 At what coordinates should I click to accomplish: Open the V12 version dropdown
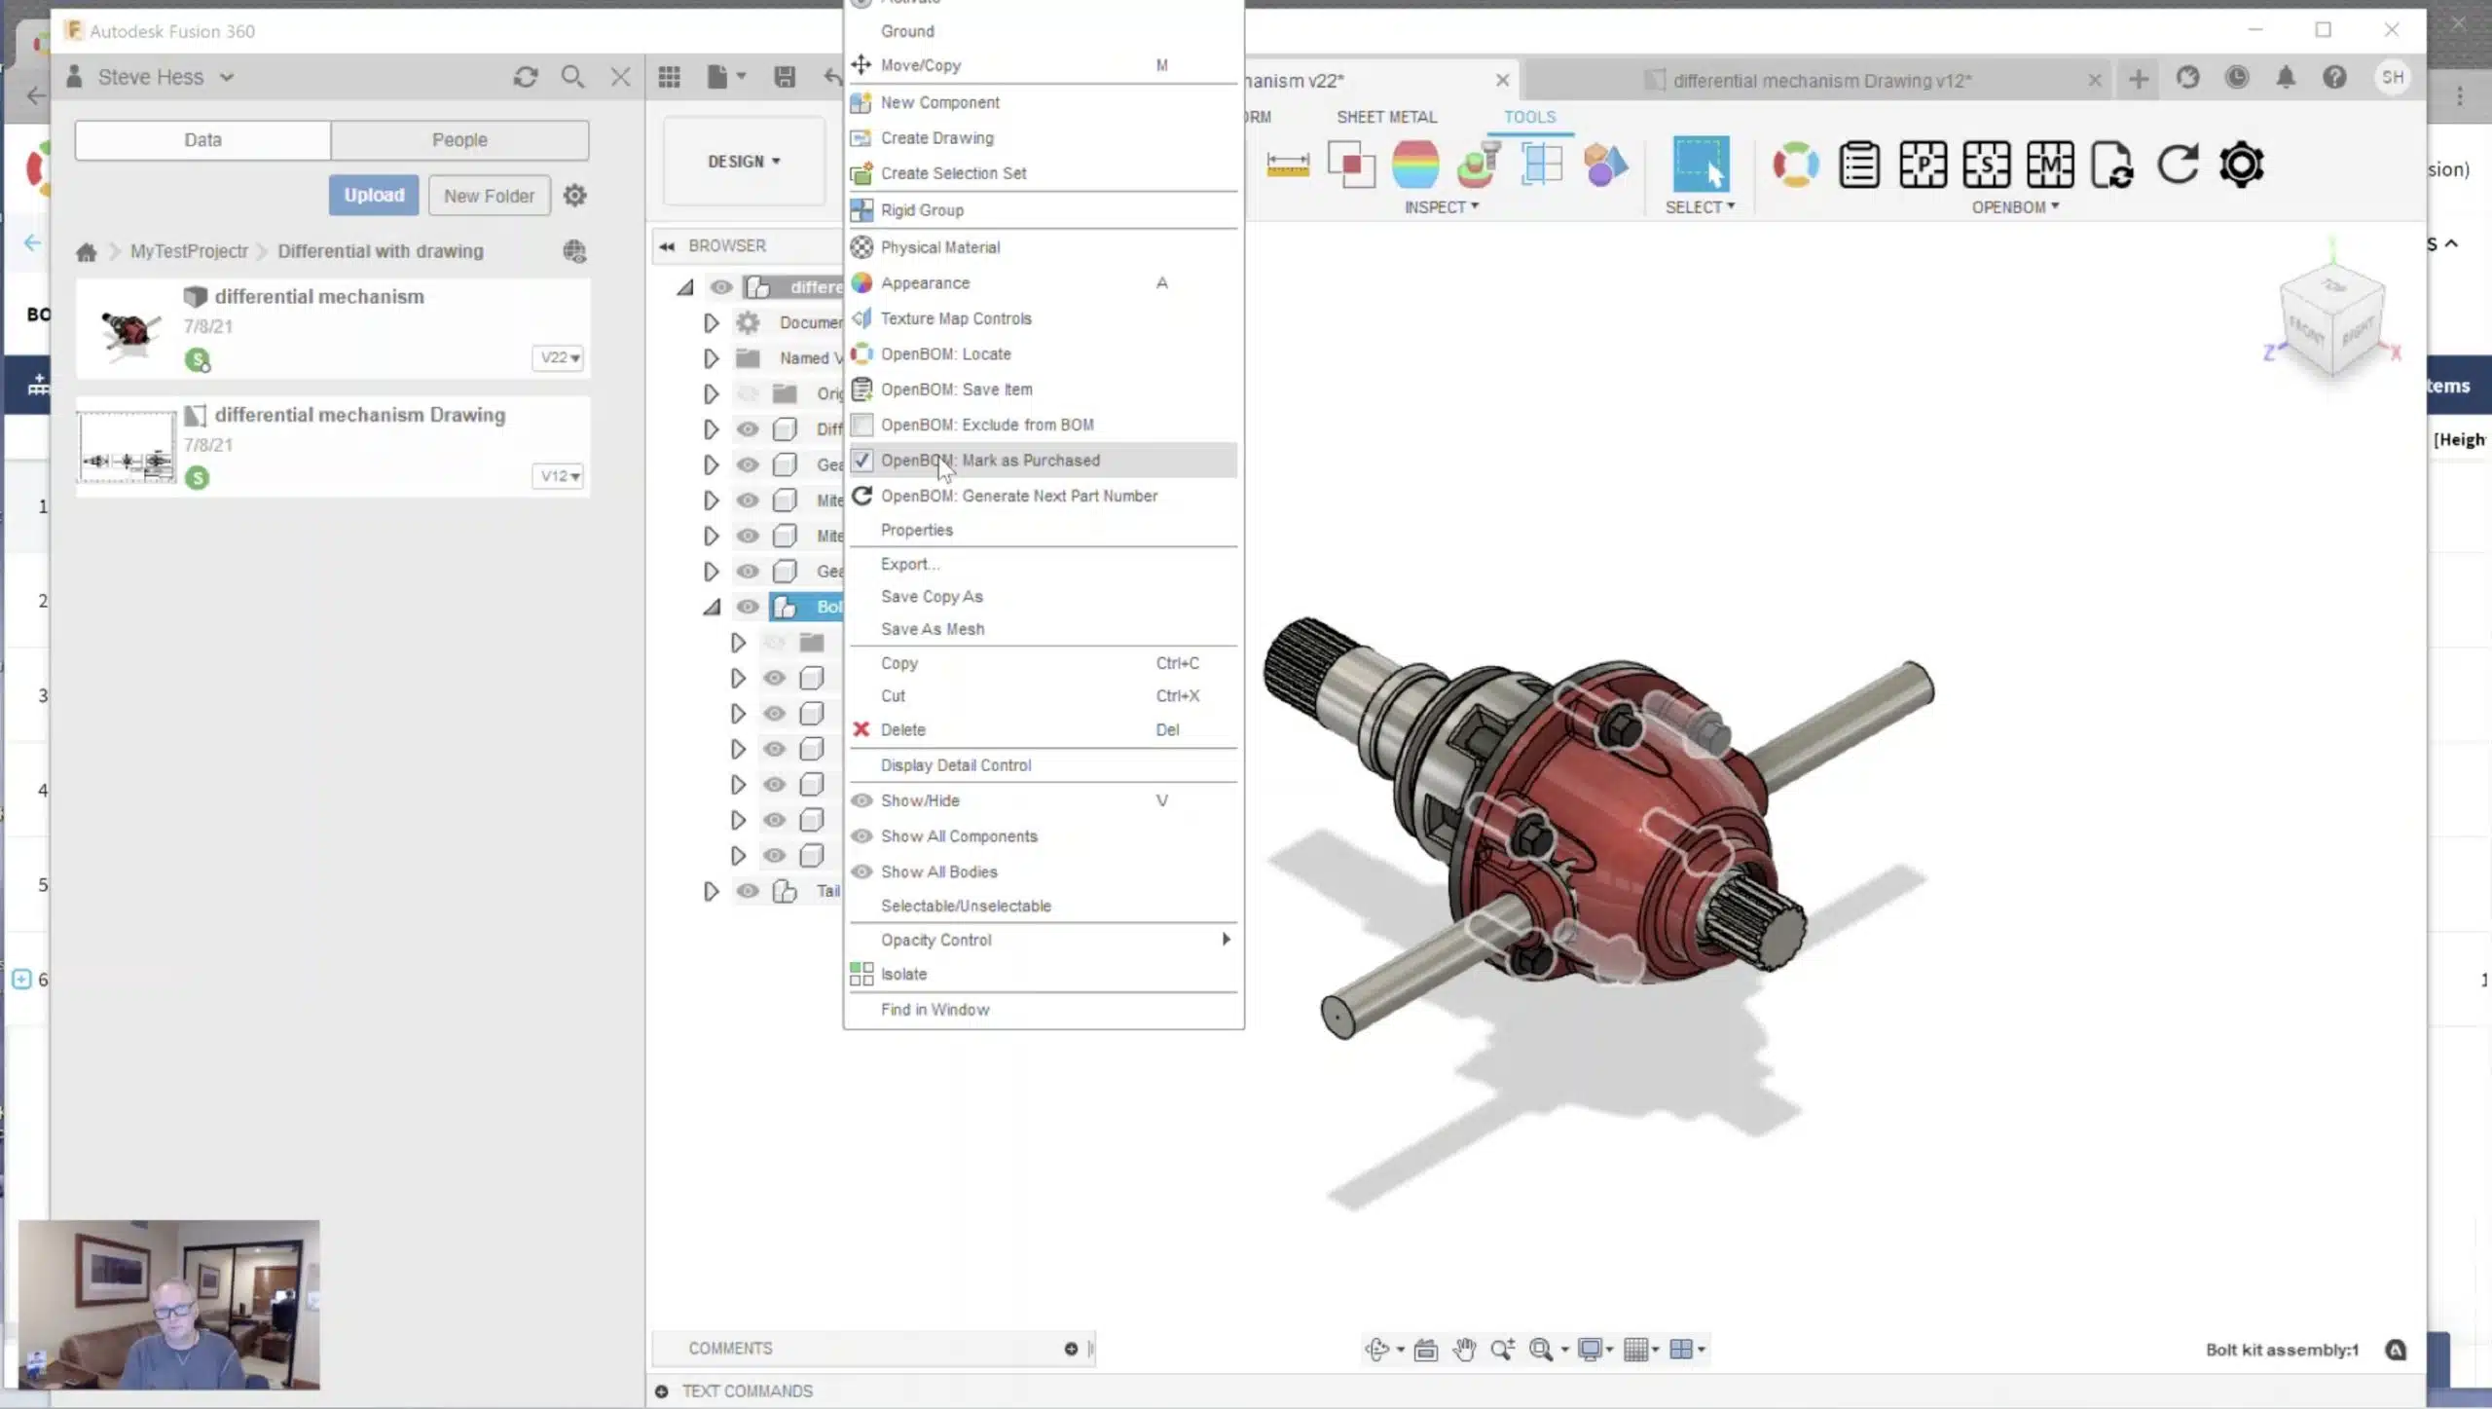[x=559, y=476]
